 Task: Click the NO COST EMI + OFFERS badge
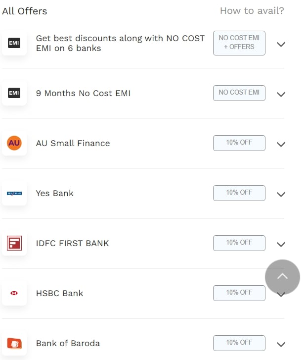[239, 43]
